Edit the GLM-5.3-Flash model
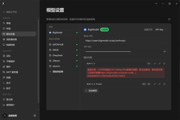Viewport: 180px width, 120px height. pos(160,84)
